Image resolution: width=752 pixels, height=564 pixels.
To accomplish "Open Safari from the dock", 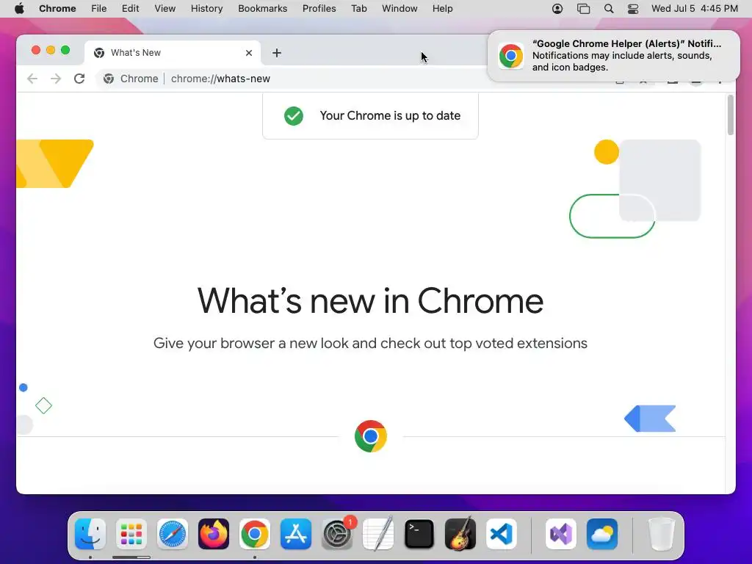I will click(x=173, y=534).
